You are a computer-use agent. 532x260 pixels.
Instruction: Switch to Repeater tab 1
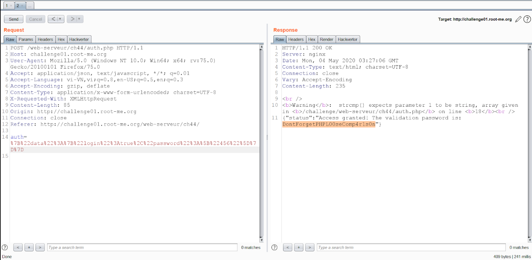click(6, 6)
